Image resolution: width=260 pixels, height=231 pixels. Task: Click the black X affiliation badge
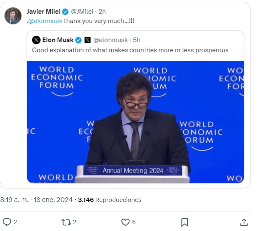tap(87, 40)
